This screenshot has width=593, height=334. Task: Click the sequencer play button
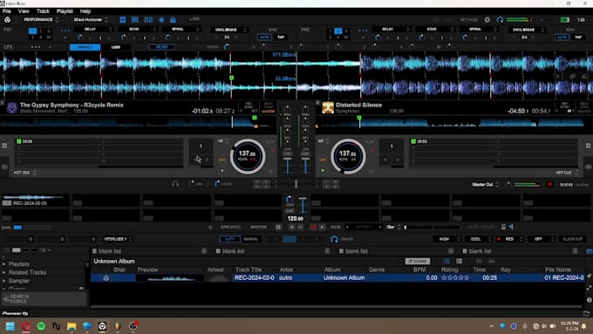322,227
